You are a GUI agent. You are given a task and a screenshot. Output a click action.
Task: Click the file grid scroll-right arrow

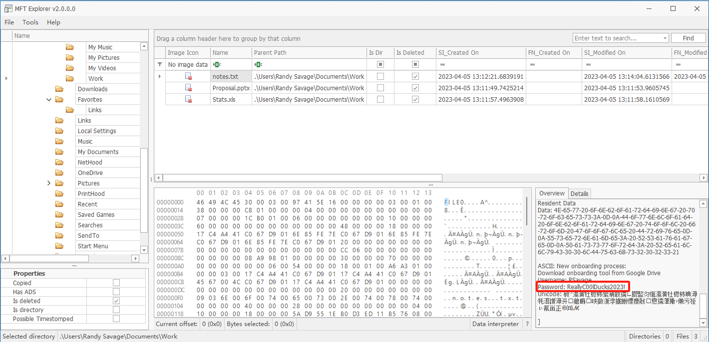(704, 177)
